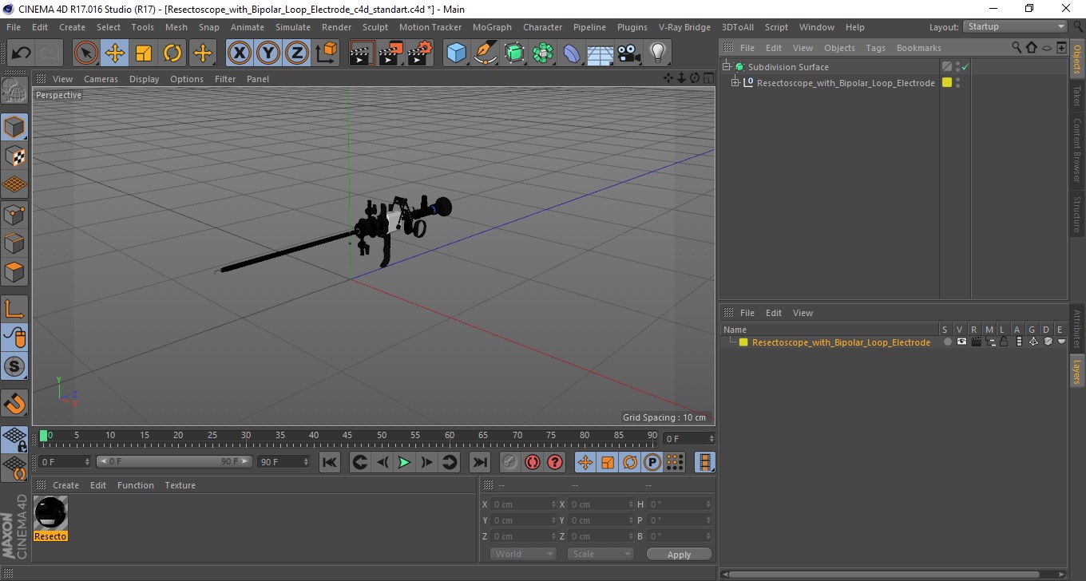
Task: Add a Camera object
Action: point(629,53)
